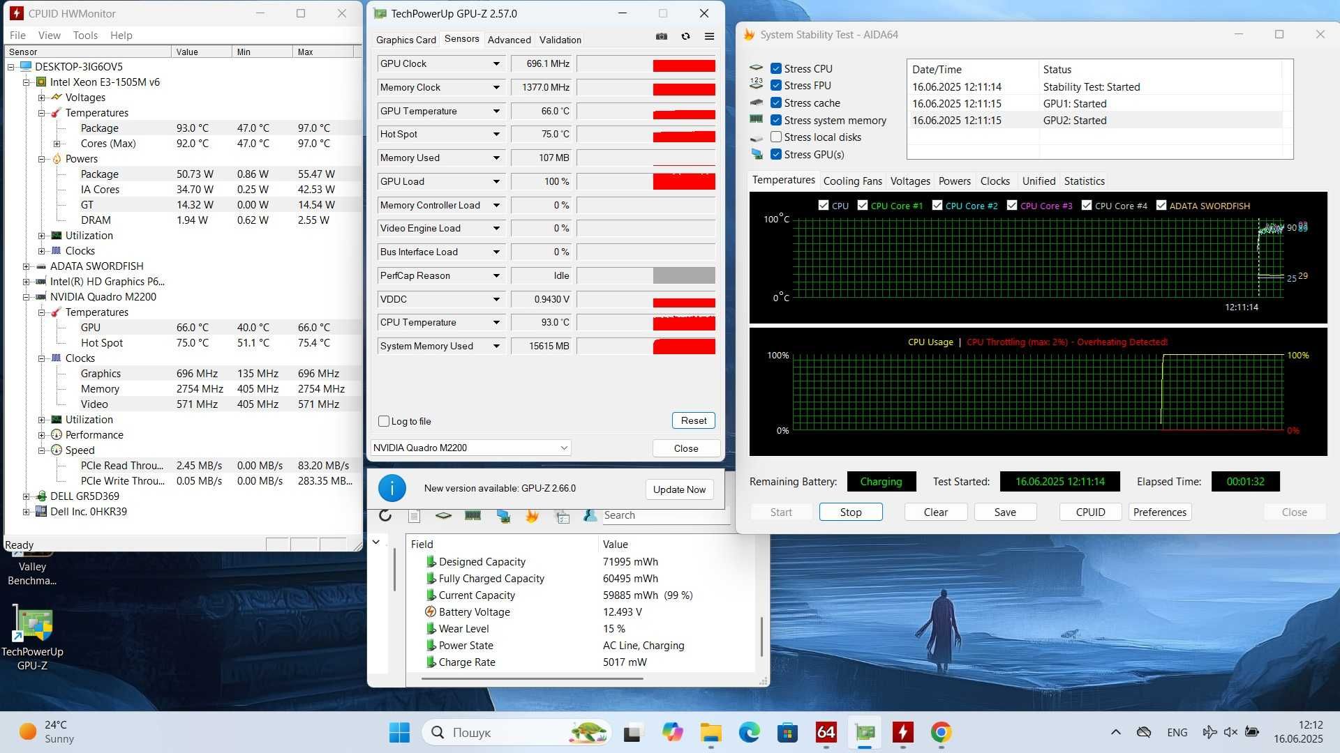Click the AIDA64 Search field
This screenshot has height=753, width=1340.
click(665, 515)
